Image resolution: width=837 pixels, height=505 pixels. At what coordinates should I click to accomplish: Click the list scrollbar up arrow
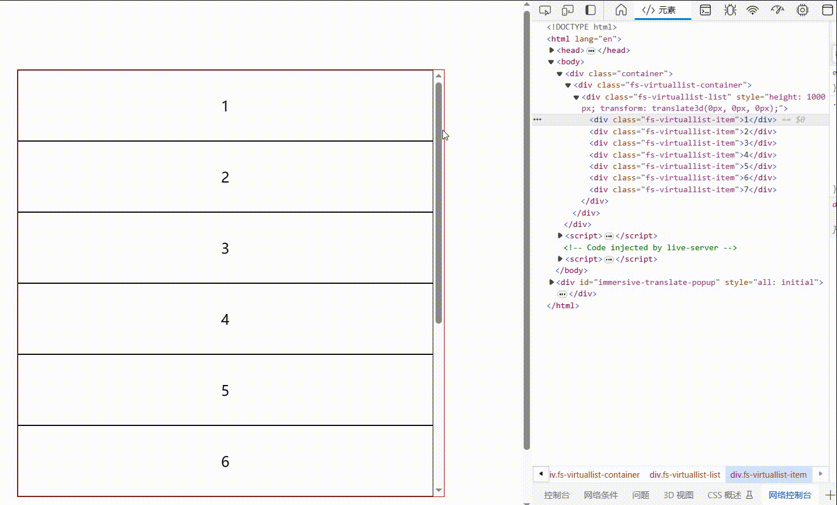click(x=438, y=75)
